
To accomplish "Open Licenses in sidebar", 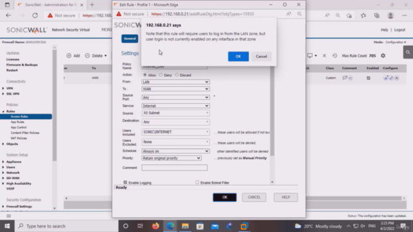I will [x=13, y=59].
